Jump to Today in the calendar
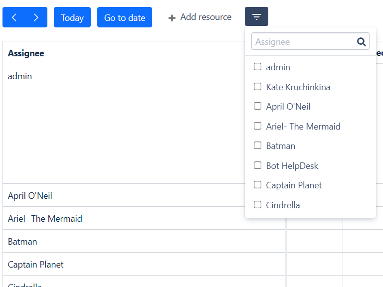 (72, 17)
